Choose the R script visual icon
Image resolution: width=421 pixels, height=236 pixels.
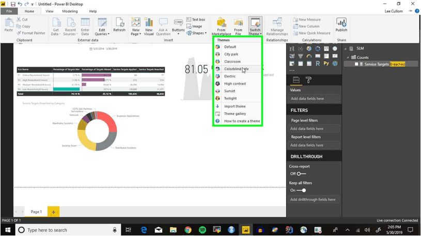[318, 63]
